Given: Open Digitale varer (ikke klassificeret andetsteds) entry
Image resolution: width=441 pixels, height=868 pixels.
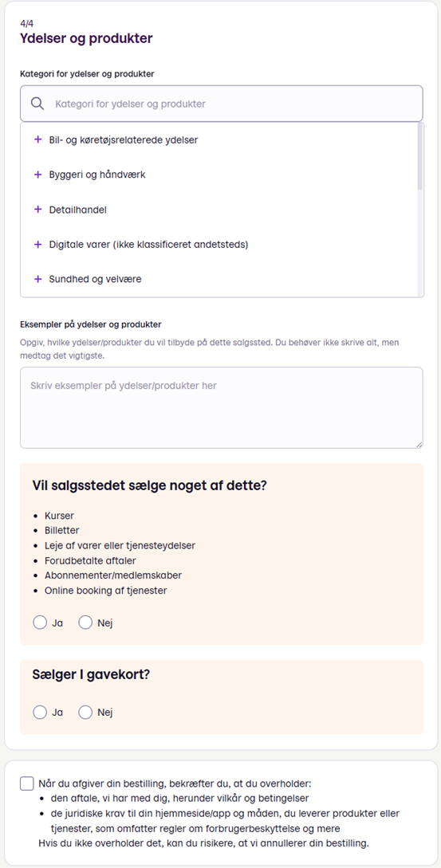Looking at the screenshot, I should tap(148, 245).
